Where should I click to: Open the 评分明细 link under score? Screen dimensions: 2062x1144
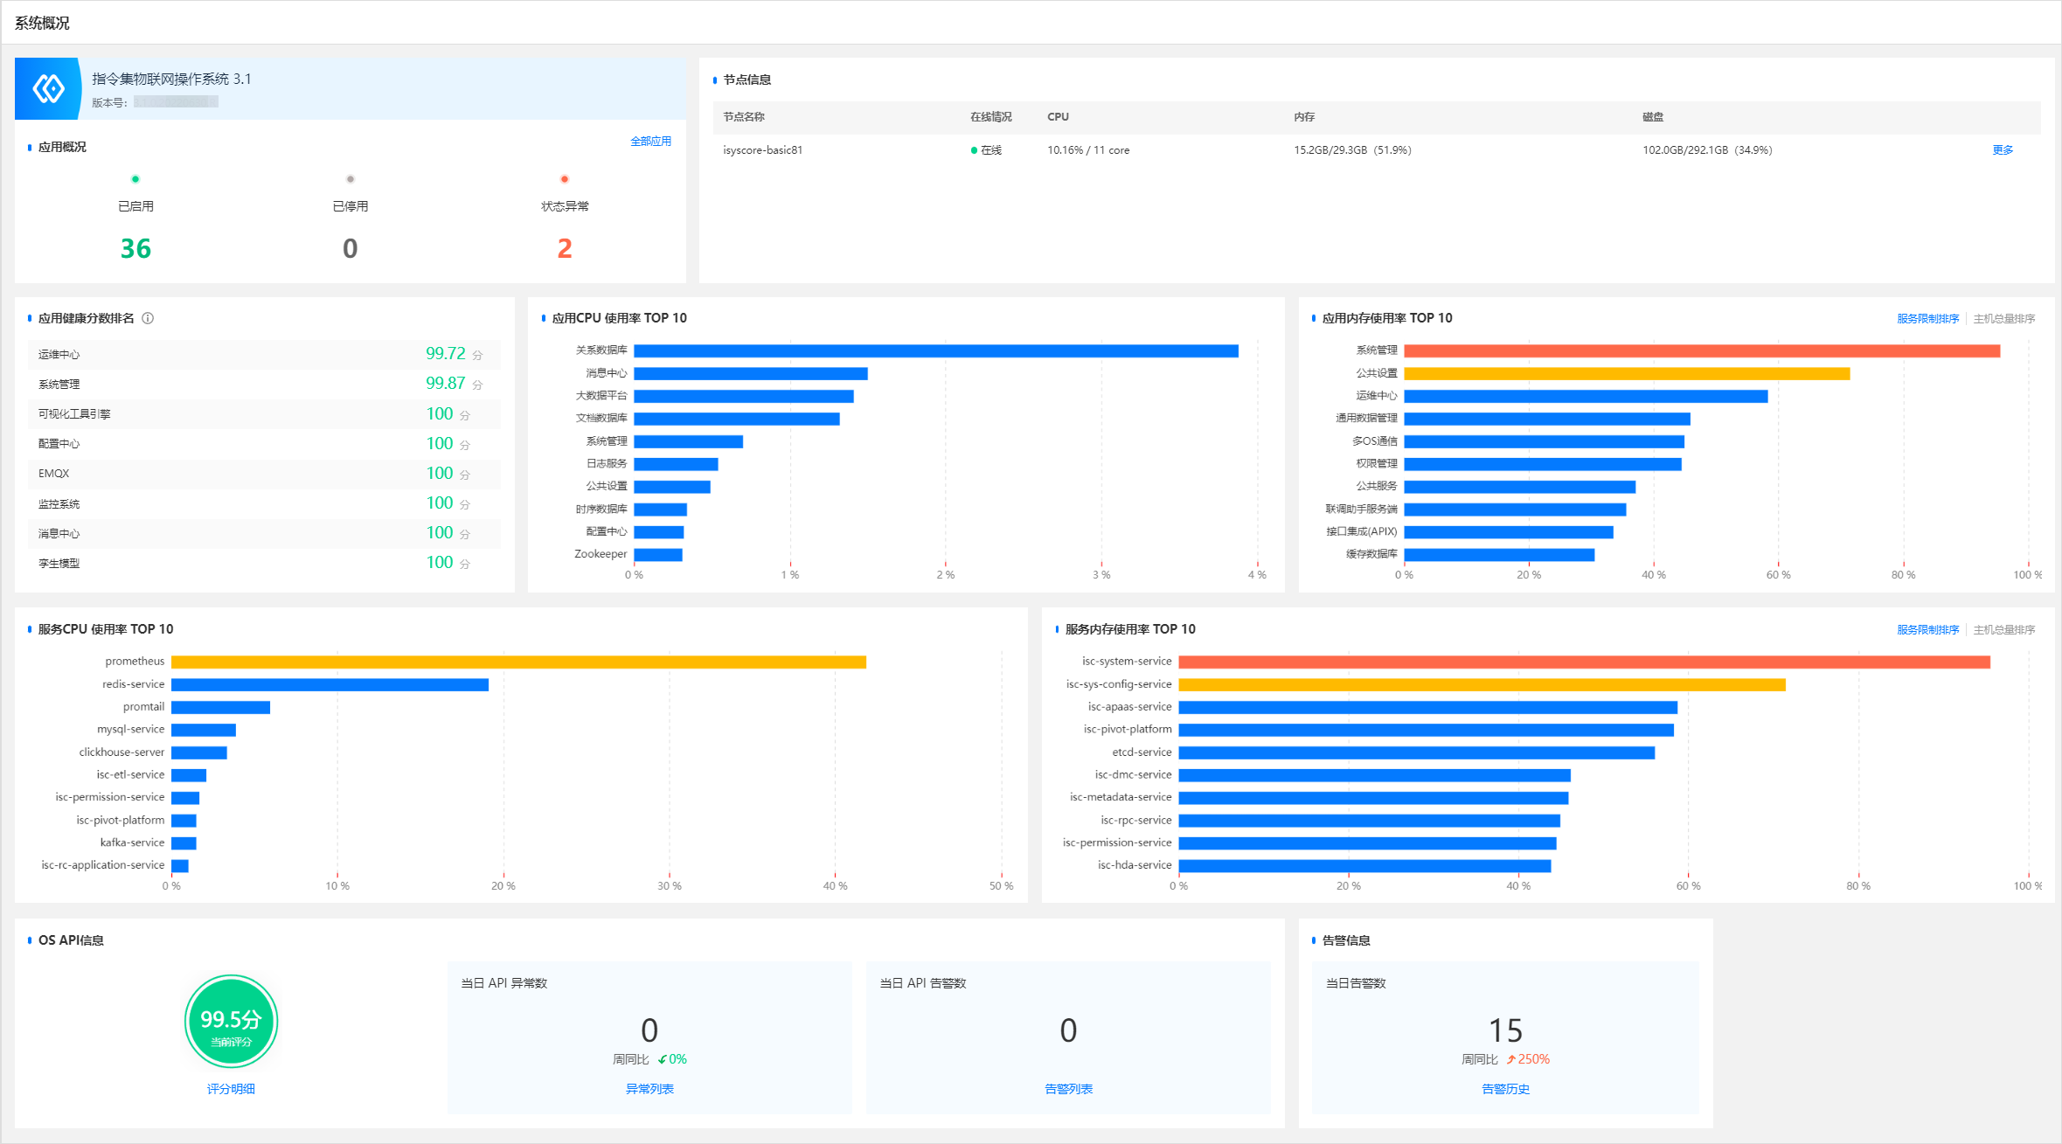coord(231,1089)
